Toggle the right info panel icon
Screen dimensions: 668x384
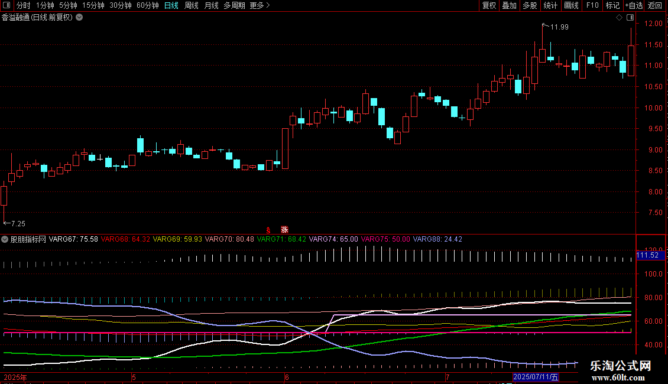tap(630, 18)
